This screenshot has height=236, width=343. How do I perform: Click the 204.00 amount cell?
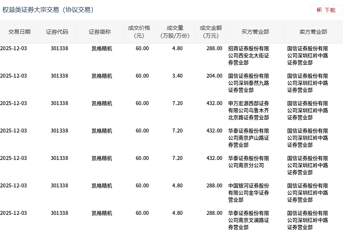click(214, 76)
